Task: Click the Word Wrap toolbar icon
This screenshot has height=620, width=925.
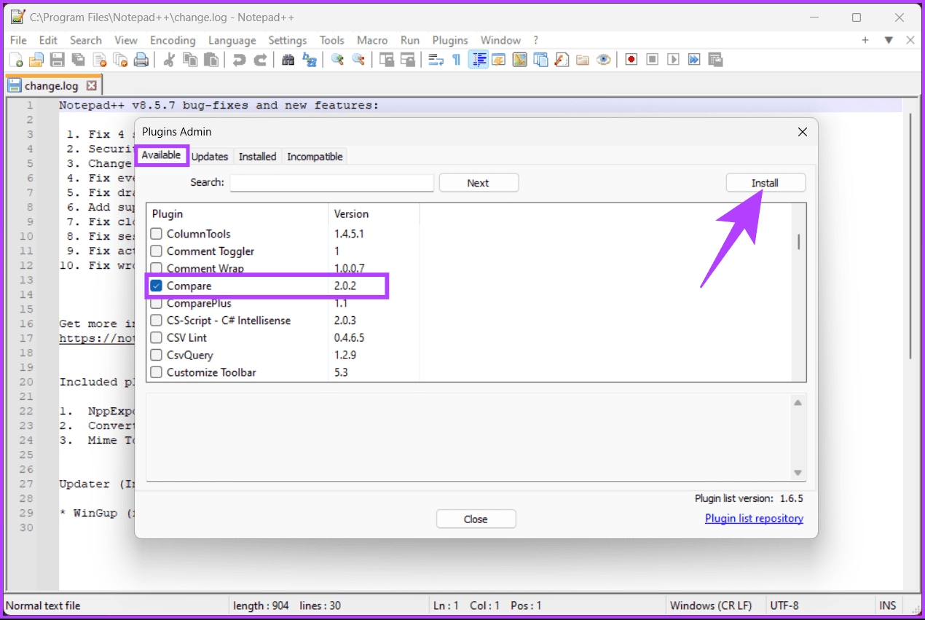Action: [x=436, y=59]
